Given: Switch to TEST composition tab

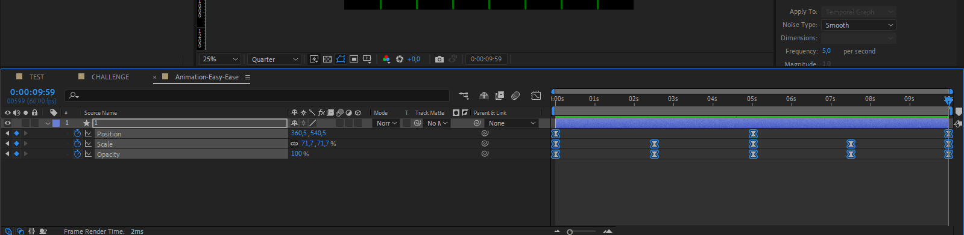Looking at the screenshot, I should (x=37, y=77).
